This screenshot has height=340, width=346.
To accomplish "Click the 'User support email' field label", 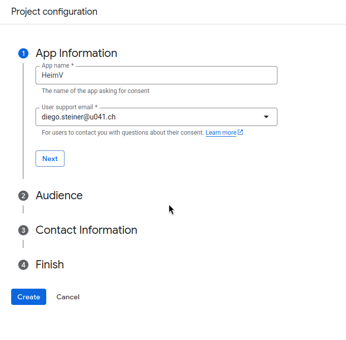I will tap(70, 107).
